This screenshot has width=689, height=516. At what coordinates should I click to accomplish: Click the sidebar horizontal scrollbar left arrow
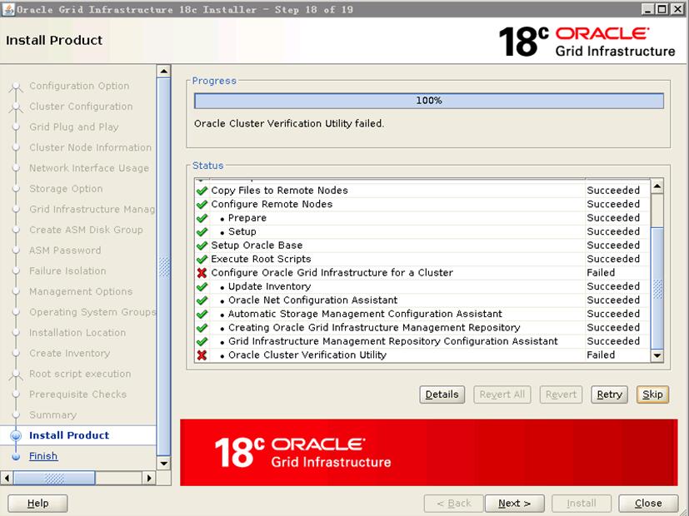point(7,478)
